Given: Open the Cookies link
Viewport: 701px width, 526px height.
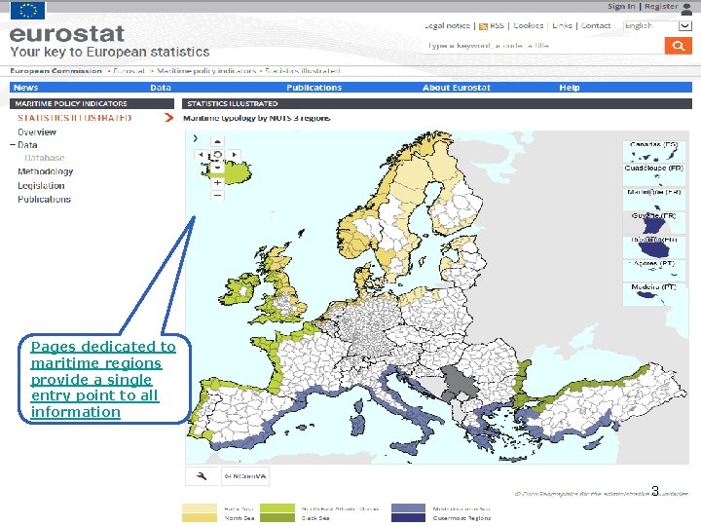Looking at the screenshot, I should click(x=528, y=26).
